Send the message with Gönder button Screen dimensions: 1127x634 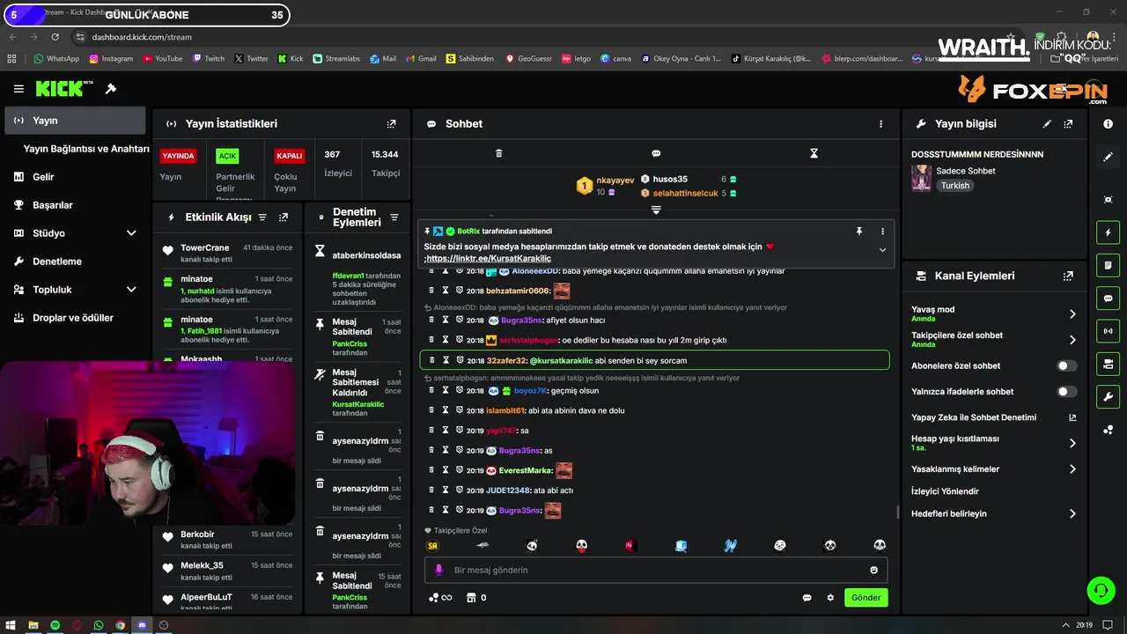866,597
